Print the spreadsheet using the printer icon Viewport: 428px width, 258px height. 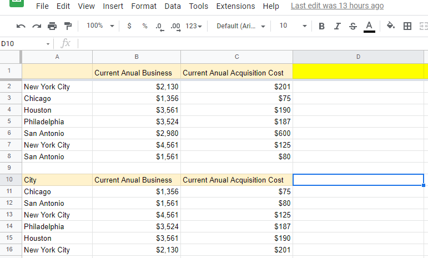tap(52, 26)
